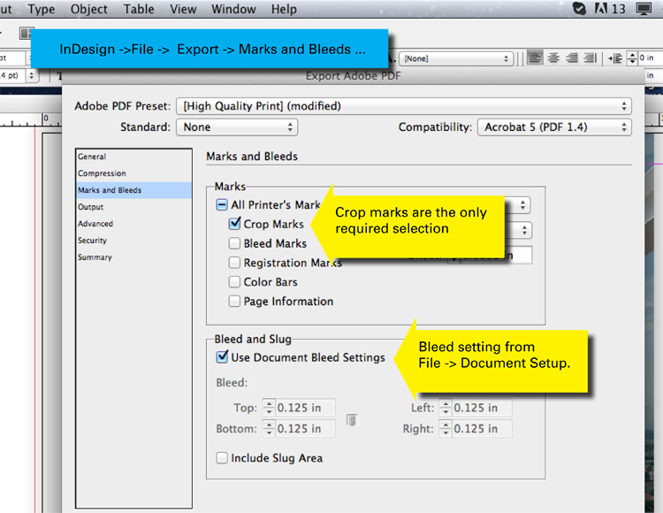
Task: Click the Top bleed stepper arrows
Action: tap(269, 408)
